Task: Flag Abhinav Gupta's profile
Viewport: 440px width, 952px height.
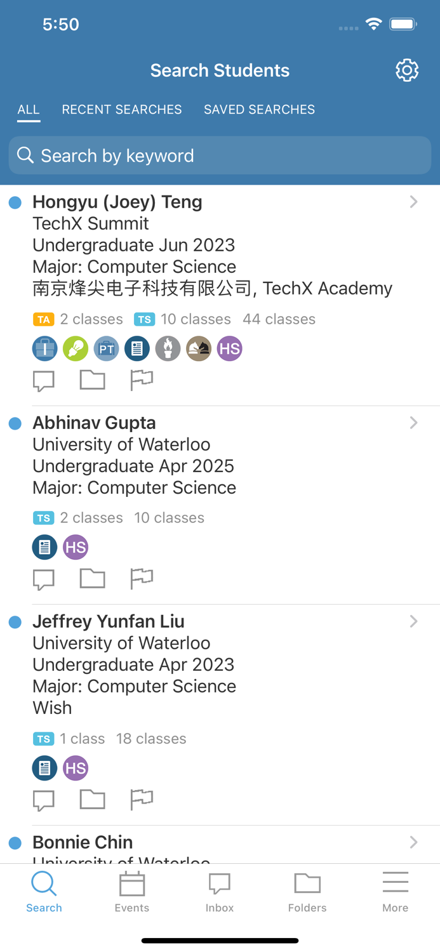Action: click(x=141, y=578)
